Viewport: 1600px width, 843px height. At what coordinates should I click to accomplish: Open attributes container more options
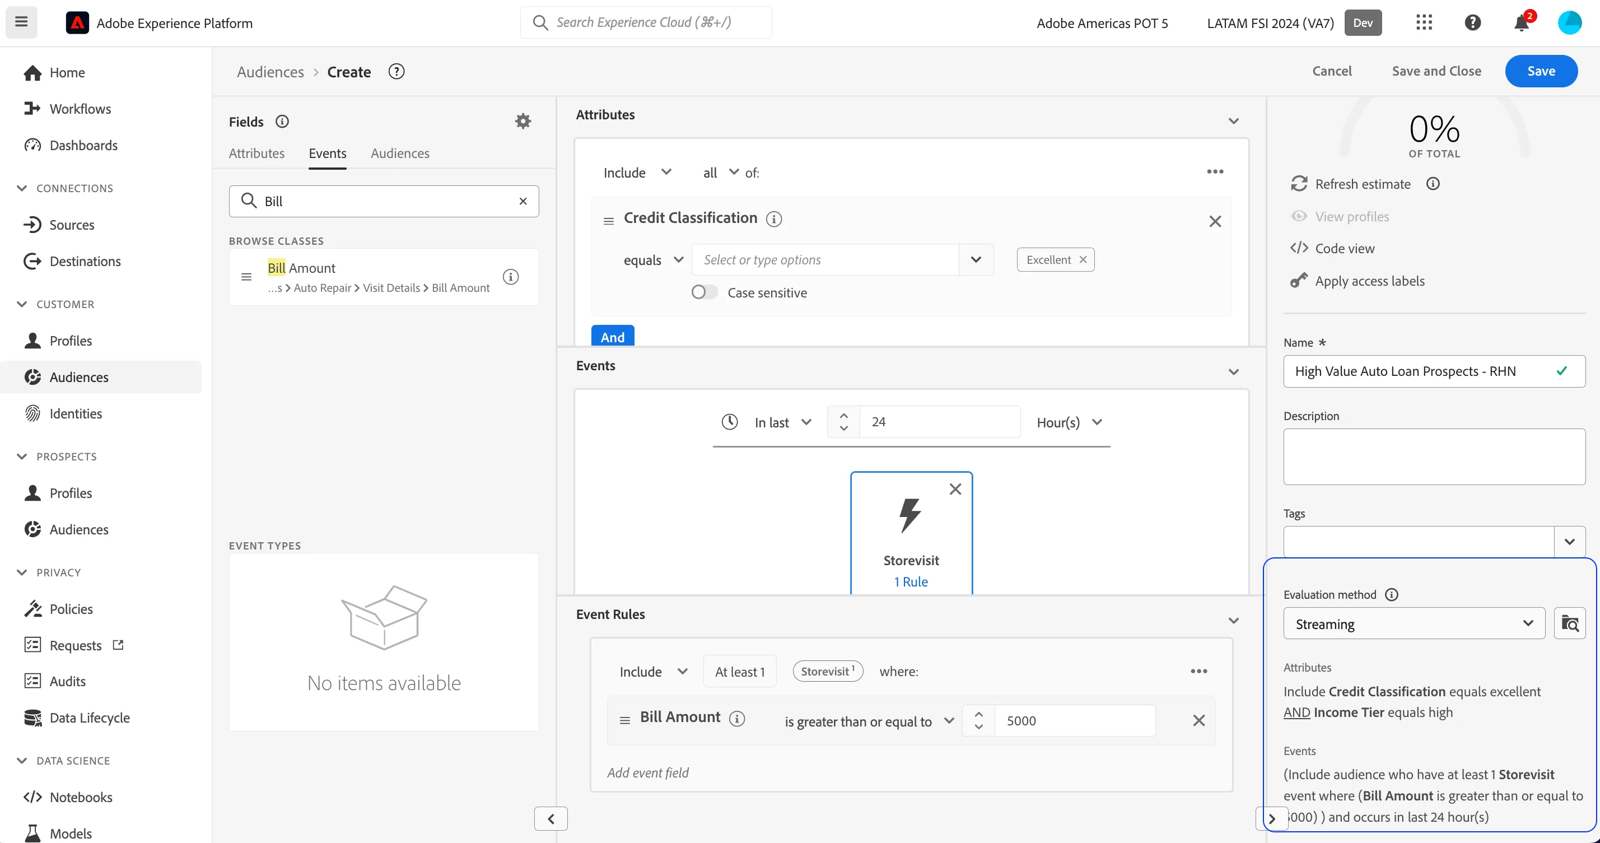(1215, 171)
